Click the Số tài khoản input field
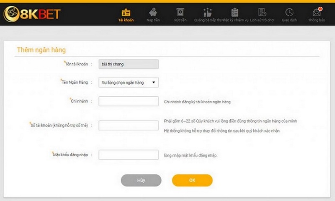335x201 pixels. (128, 125)
